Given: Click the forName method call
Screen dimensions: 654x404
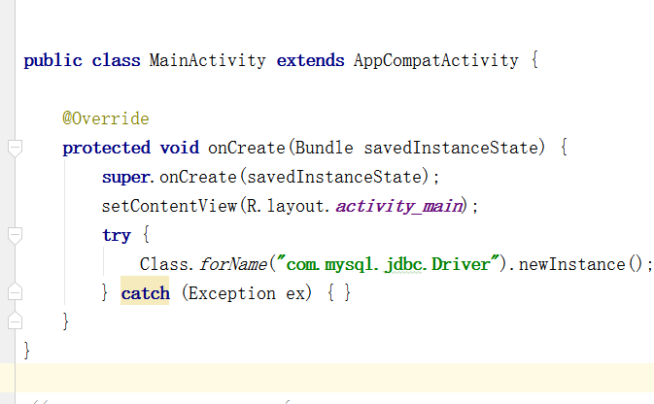Looking at the screenshot, I should (x=232, y=265).
